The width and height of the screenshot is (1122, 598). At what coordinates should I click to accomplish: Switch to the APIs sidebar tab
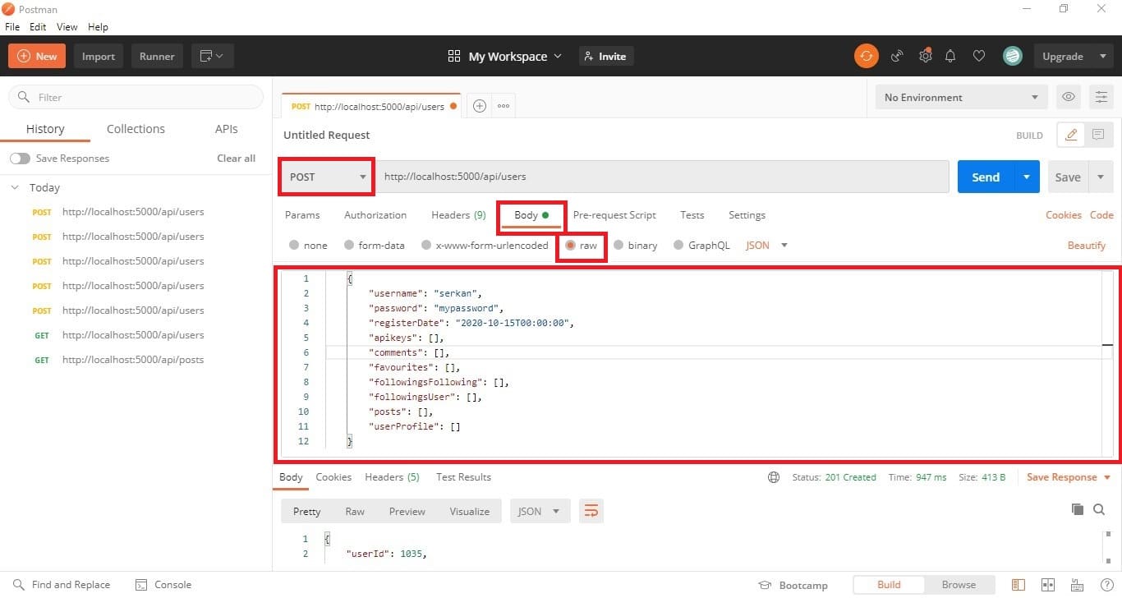point(227,129)
